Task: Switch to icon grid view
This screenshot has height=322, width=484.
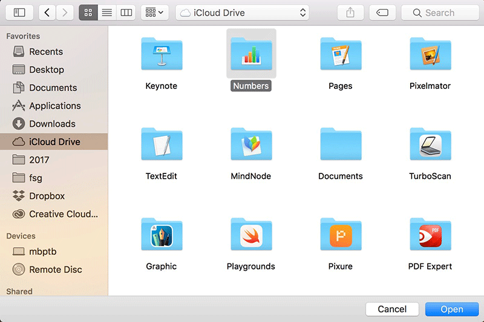Action: point(88,13)
